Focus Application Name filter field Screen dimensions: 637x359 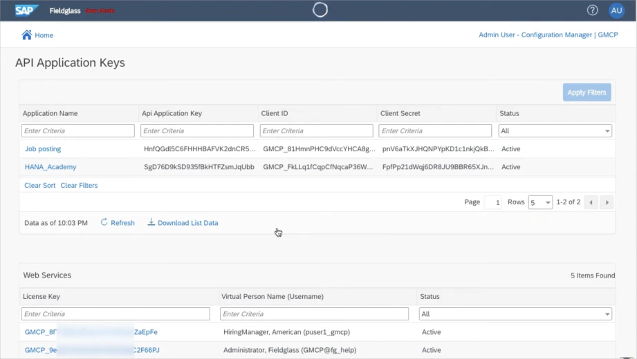pos(78,130)
